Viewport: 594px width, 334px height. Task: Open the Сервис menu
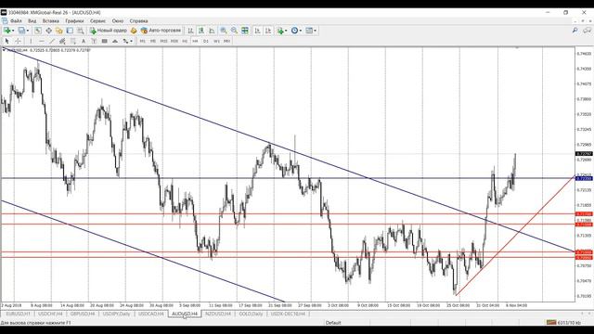pyautogui.click(x=97, y=20)
